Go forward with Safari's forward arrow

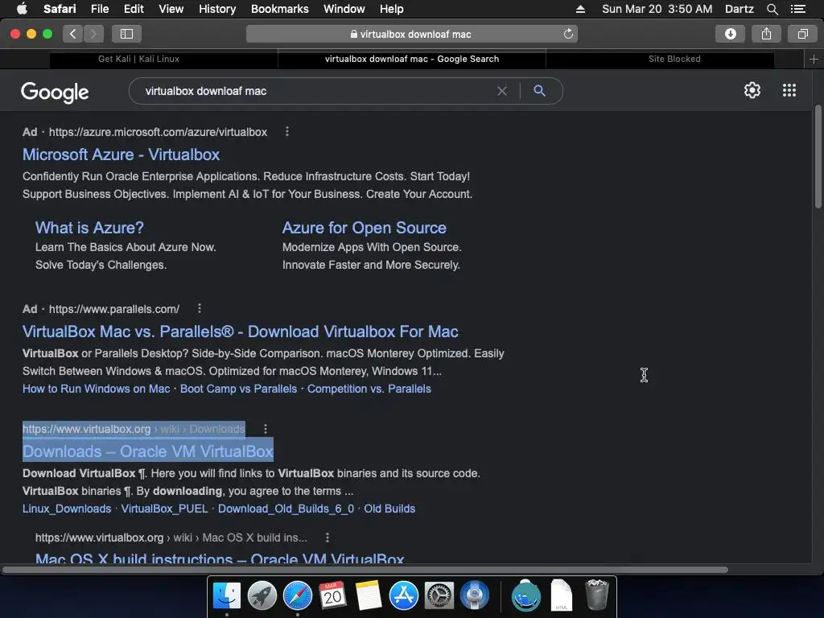[93, 34]
